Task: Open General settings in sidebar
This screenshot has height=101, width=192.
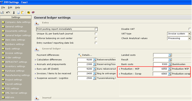Action: 13,26
